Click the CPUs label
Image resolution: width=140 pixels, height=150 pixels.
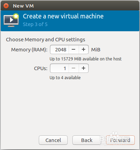pyautogui.click(x=41, y=68)
